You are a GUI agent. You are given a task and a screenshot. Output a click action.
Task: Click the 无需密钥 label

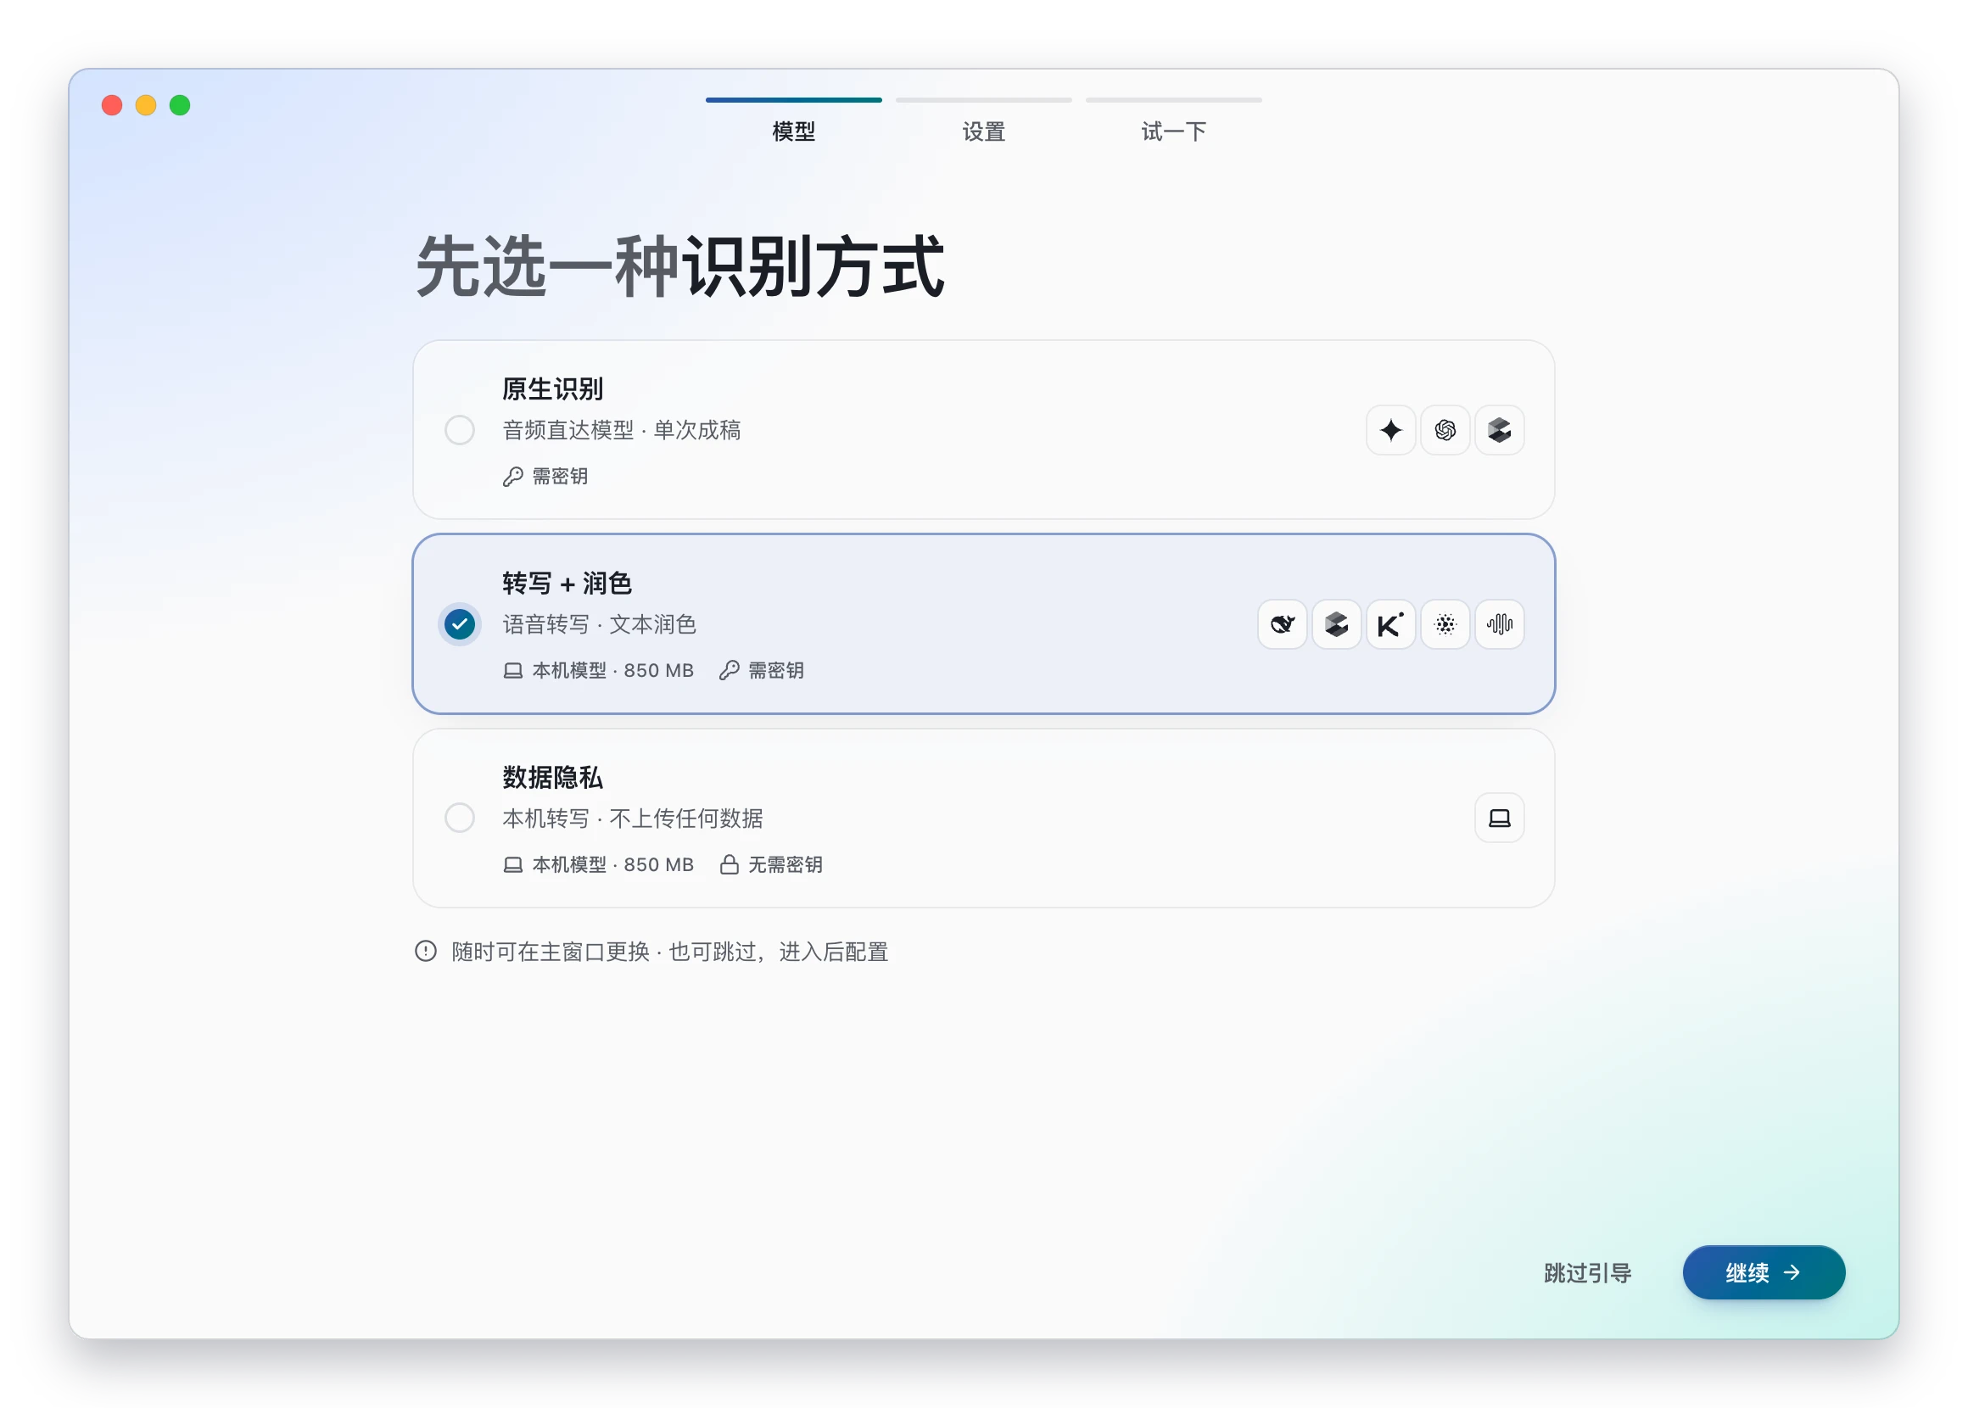click(786, 865)
